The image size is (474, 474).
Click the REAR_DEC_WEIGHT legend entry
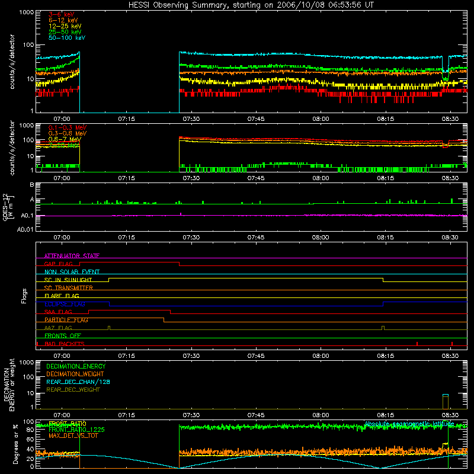point(73,390)
